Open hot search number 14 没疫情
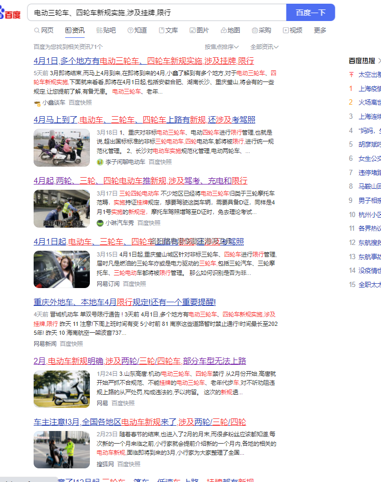Viewport: 381px width, 482px height. 369,271
